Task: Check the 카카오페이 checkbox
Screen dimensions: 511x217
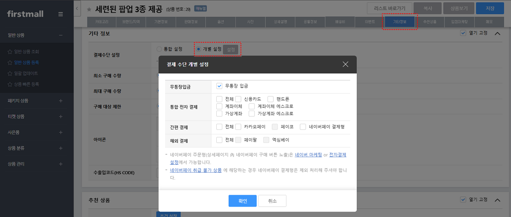Action: [x=238, y=126]
